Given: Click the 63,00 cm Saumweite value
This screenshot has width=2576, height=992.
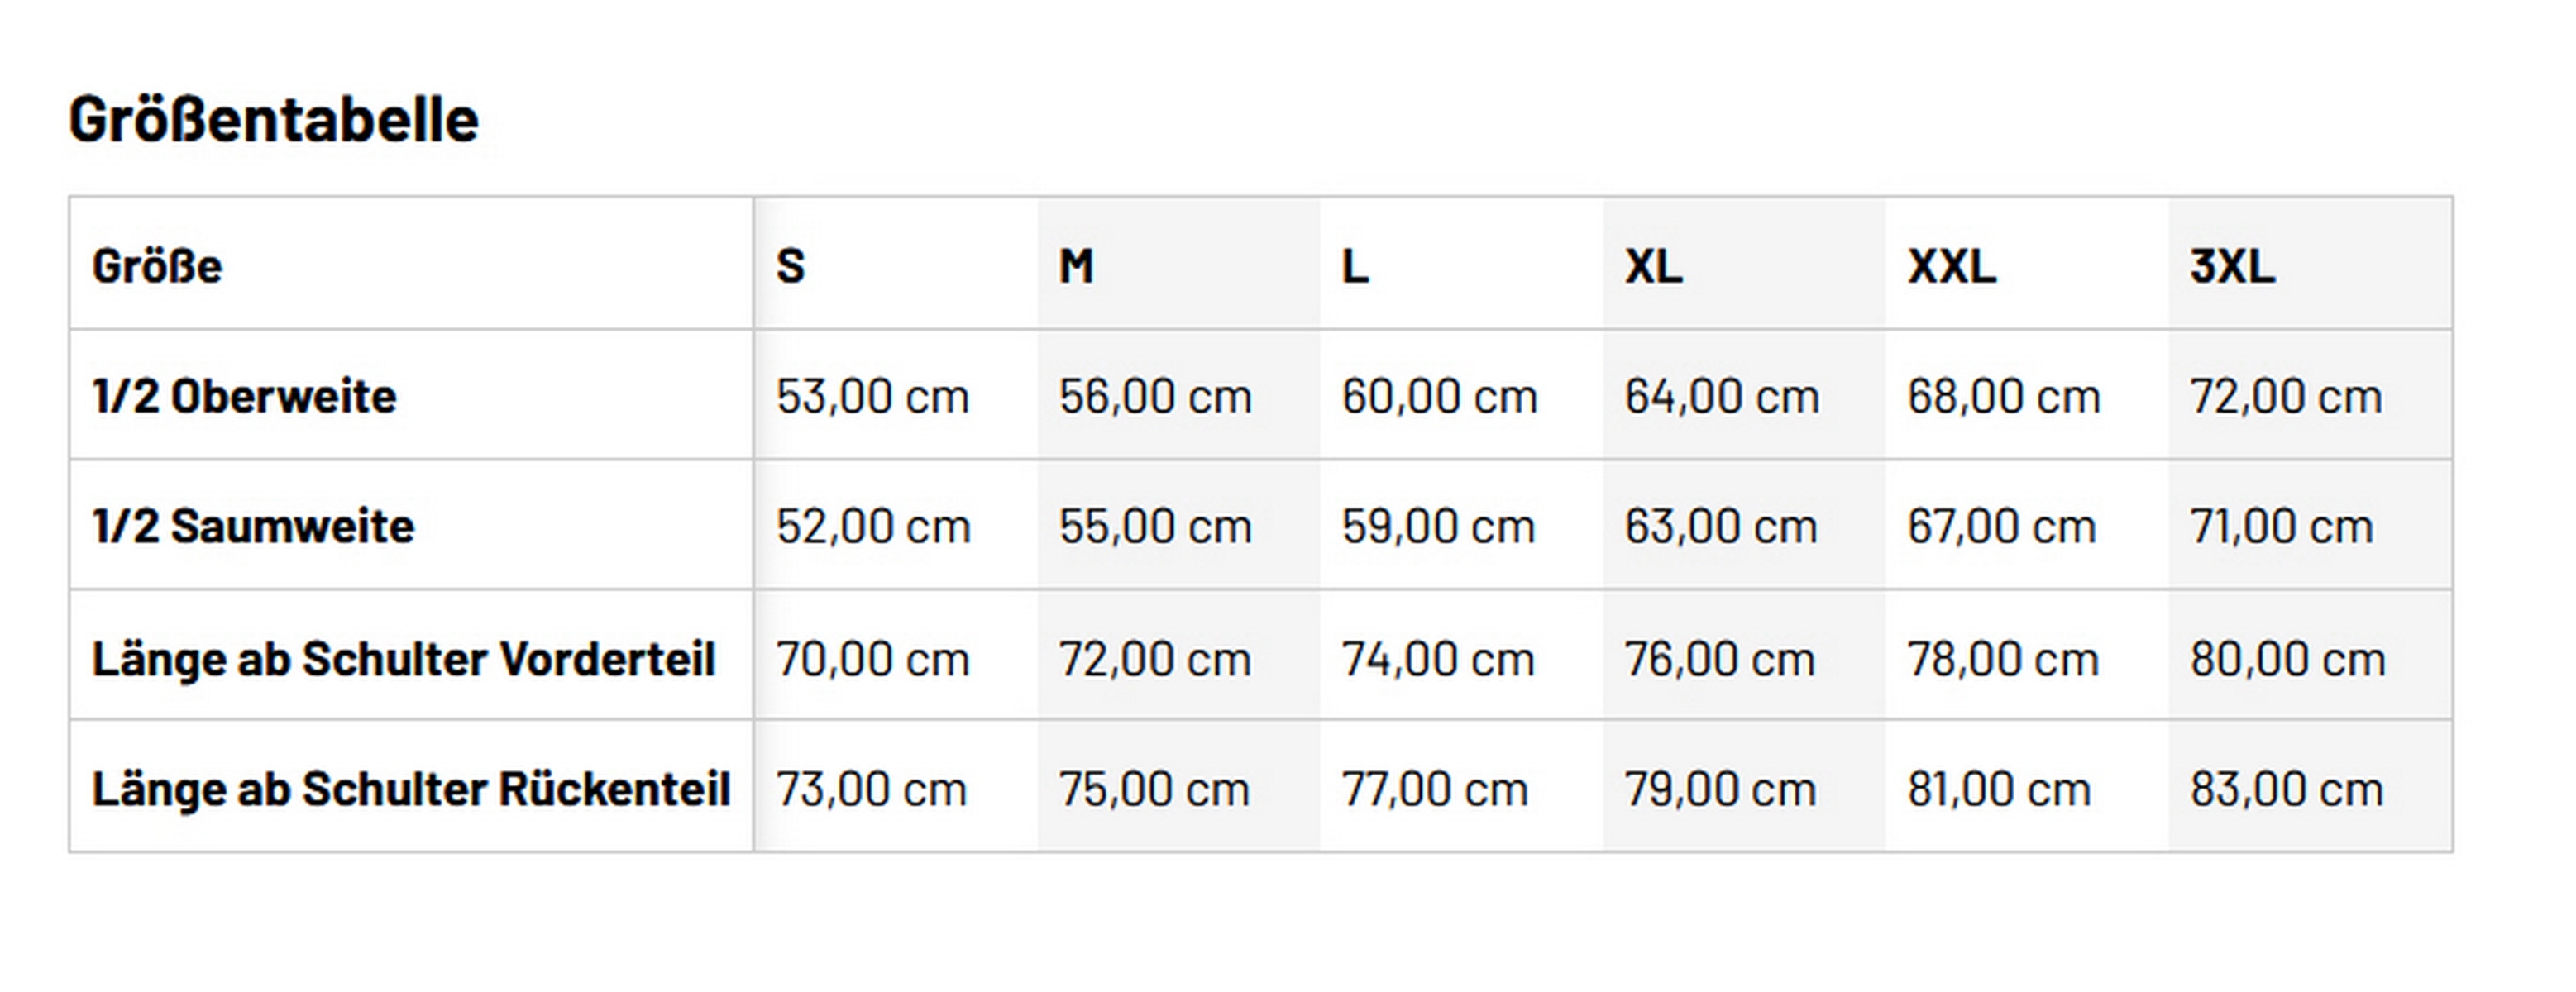Looking at the screenshot, I should tap(1720, 526).
